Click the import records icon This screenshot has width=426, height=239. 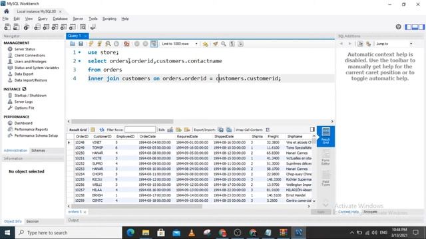pyautogui.click(x=229, y=129)
